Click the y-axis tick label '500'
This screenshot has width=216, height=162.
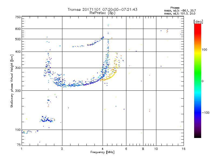[18, 39]
